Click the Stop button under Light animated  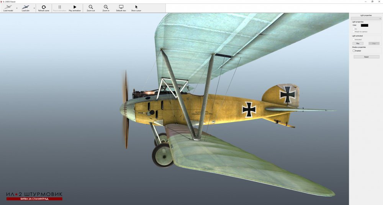(x=374, y=44)
